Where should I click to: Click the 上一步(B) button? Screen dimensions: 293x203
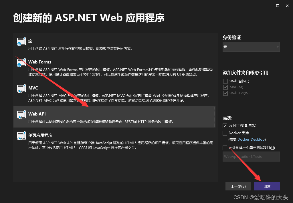coord(238,186)
